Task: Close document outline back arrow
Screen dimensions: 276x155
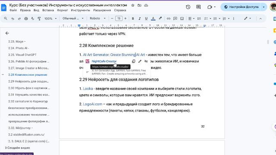Action: pos(7,33)
